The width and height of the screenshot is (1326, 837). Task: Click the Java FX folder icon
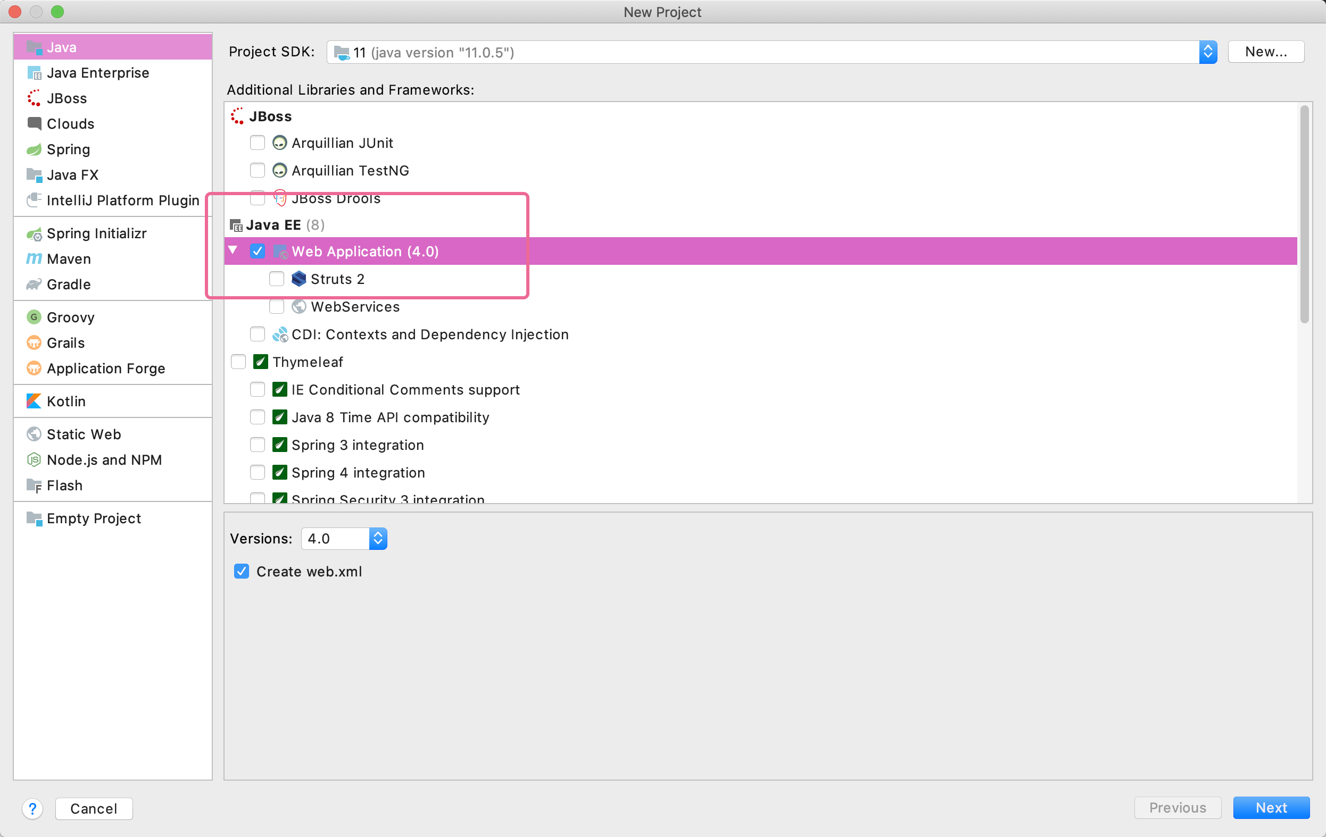pyautogui.click(x=34, y=174)
